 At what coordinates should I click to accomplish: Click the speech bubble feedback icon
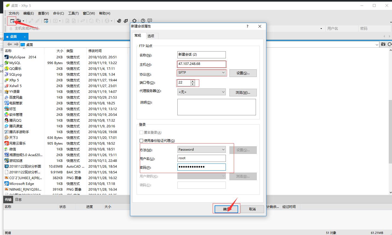pyautogui.click(x=150, y=21)
